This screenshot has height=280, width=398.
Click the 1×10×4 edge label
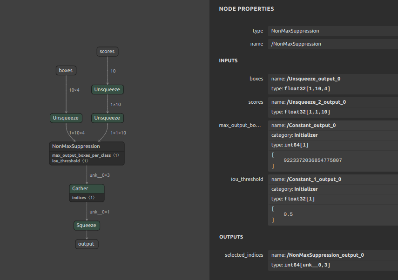[77, 133]
